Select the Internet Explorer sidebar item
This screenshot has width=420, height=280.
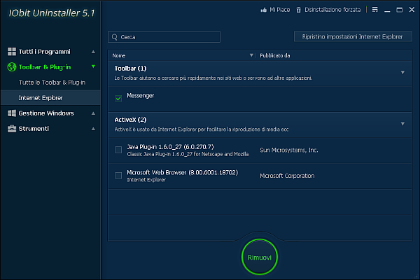pos(50,98)
